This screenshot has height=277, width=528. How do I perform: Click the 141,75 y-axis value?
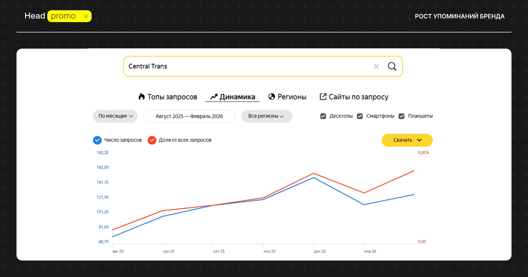tap(103, 182)
